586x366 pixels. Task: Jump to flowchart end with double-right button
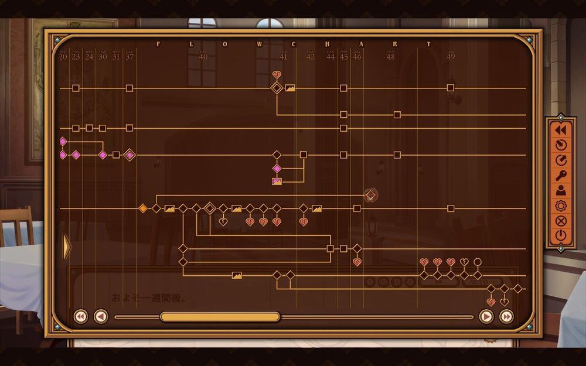click(506, 317)
